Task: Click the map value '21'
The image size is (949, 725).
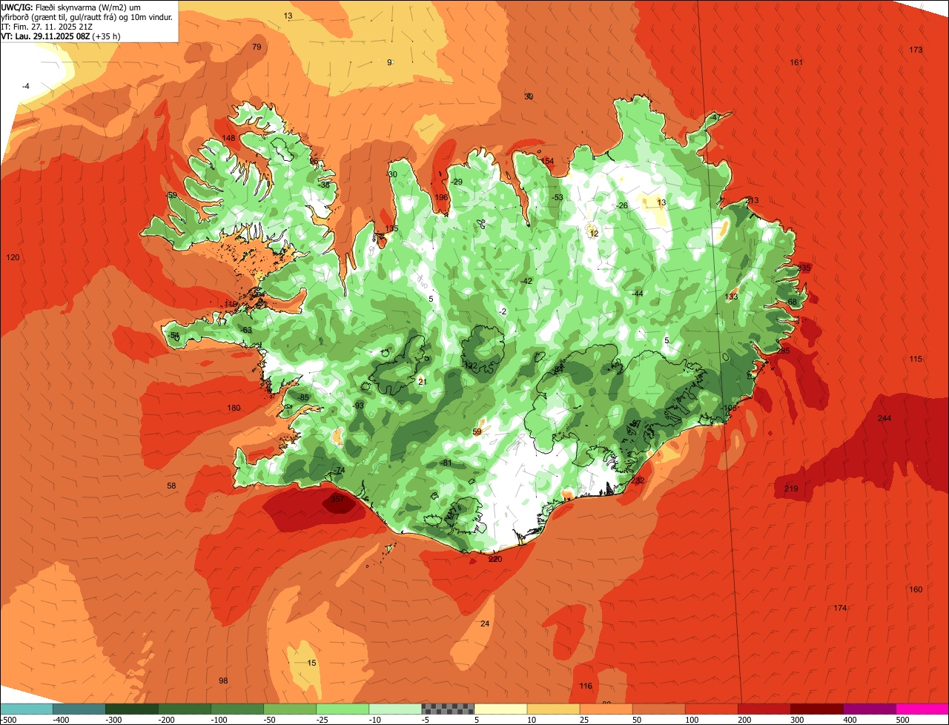Action: point(423,382)
